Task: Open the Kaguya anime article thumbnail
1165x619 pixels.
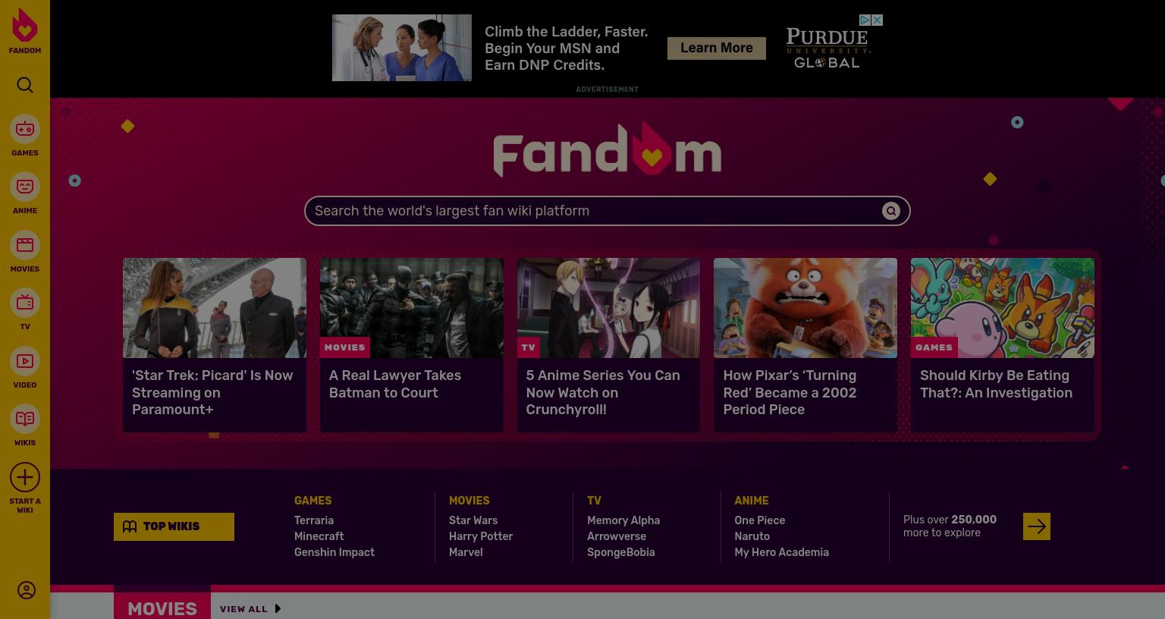Action: [x=608, y=308]
